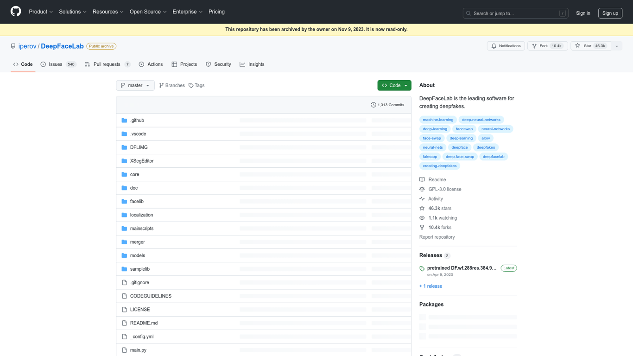Click the Sign up button
The height and width of the screenshot is (356, 633).
pos(610,13)
